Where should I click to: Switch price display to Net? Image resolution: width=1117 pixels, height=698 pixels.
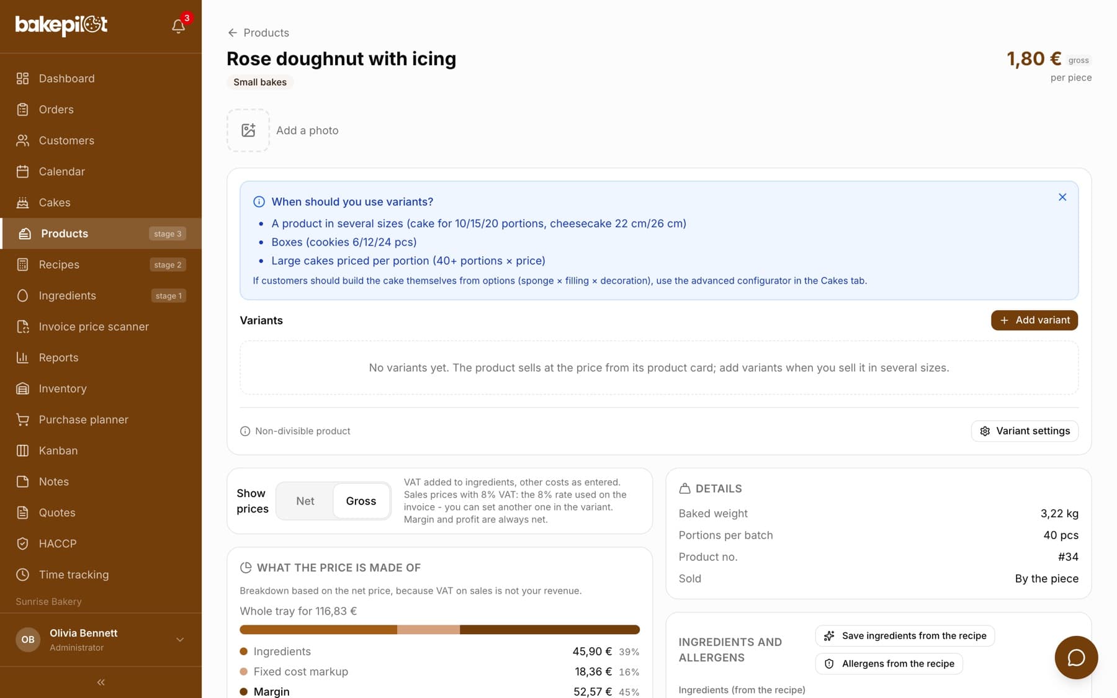[305, 501]
